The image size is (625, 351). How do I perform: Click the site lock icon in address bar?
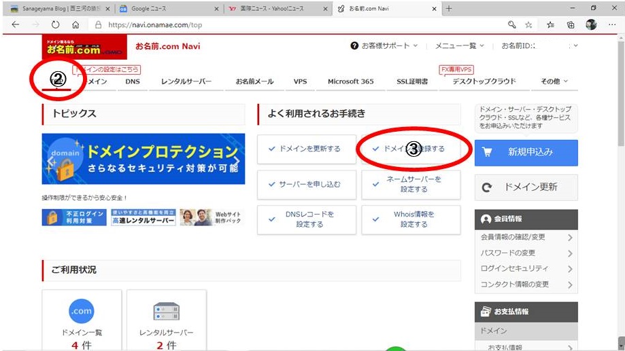tap(98, 24)
